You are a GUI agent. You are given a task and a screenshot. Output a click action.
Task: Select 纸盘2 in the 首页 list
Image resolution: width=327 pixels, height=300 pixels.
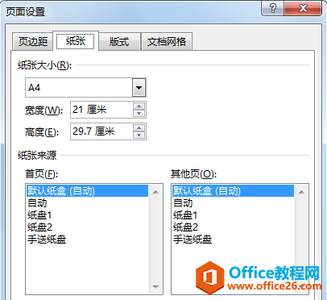tap(87, 227)
